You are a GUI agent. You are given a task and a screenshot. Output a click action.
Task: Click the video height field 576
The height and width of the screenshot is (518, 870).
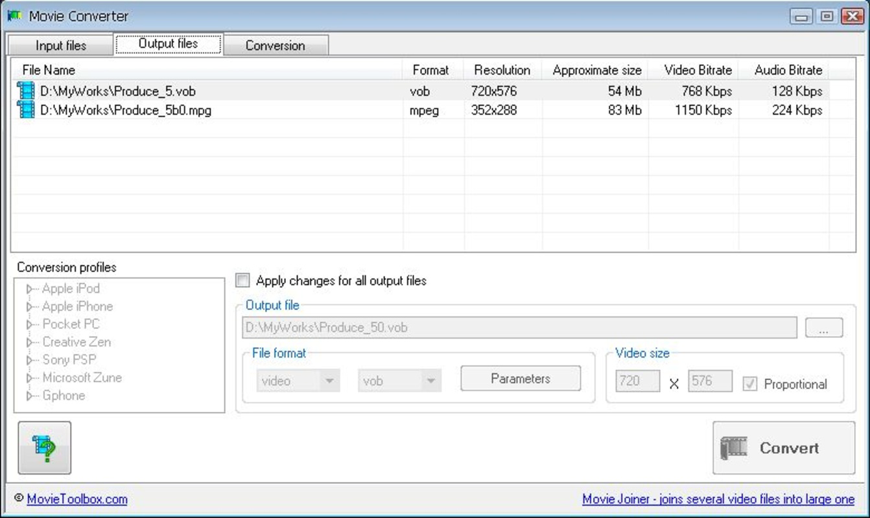click(x=711, y=381)
